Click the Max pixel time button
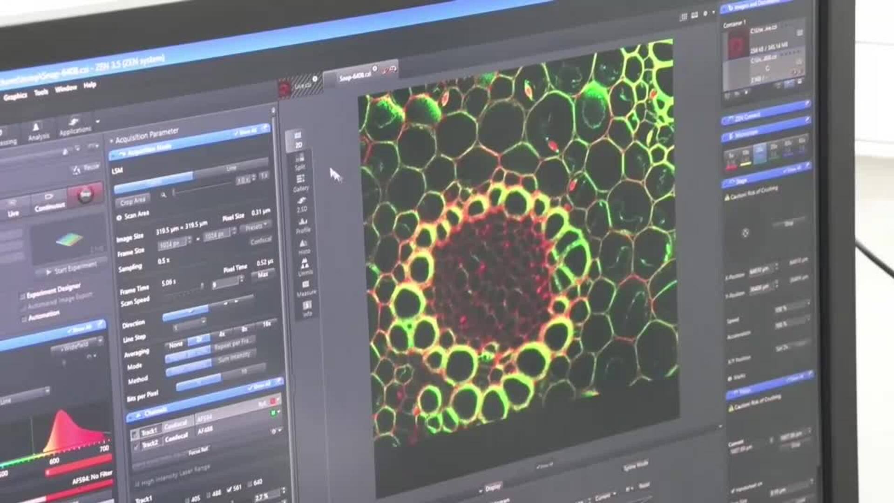Image resolution: width=894 pixels, height=503 pixels. (x=263, y=275)
